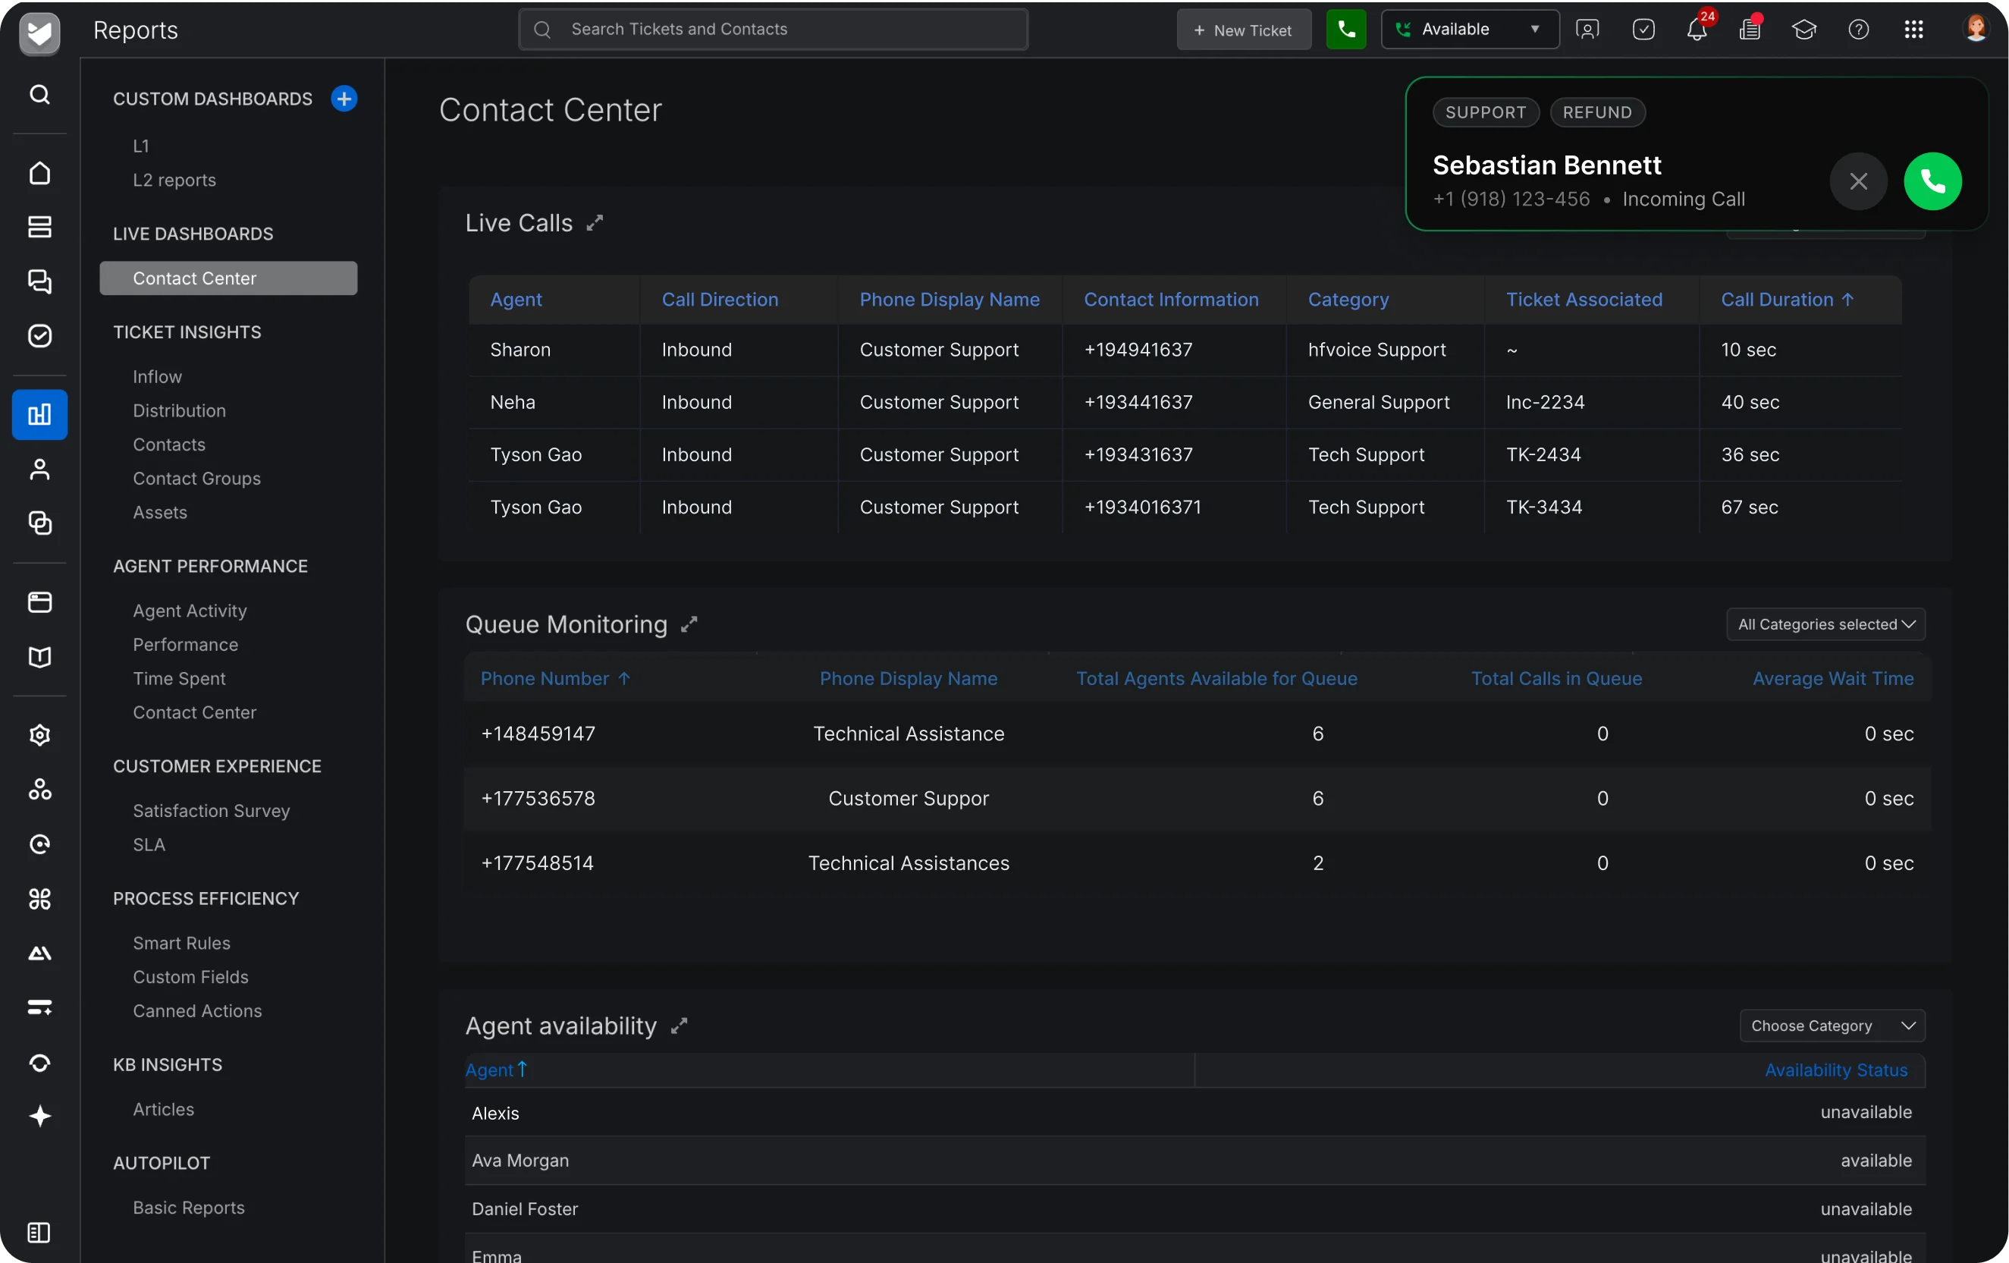Open the contacts person icon in left rail

pyautogui.click(x=39, y=469)
